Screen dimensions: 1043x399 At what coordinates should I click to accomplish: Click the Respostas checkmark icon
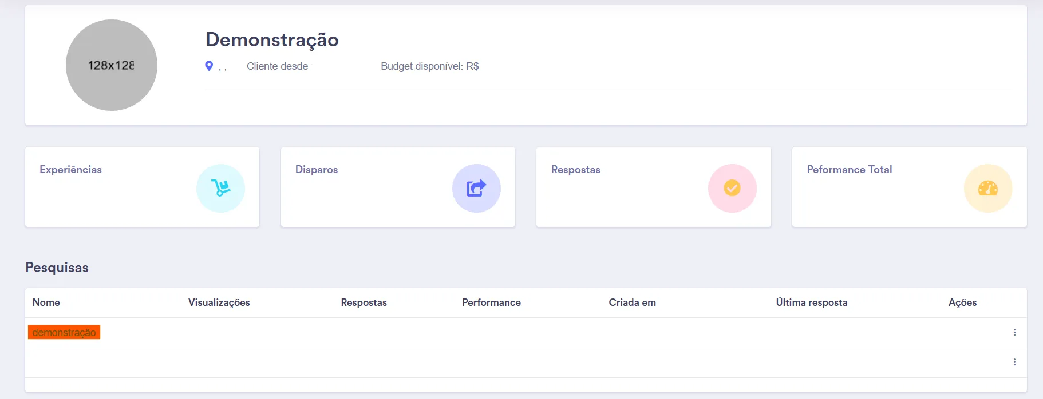point(732,188)
